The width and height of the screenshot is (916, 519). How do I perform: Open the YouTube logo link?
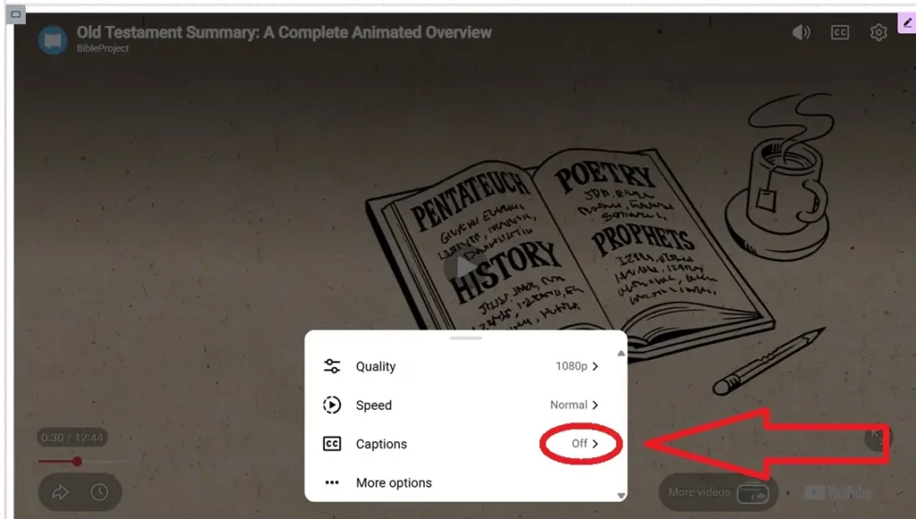(x=837, y=492)
